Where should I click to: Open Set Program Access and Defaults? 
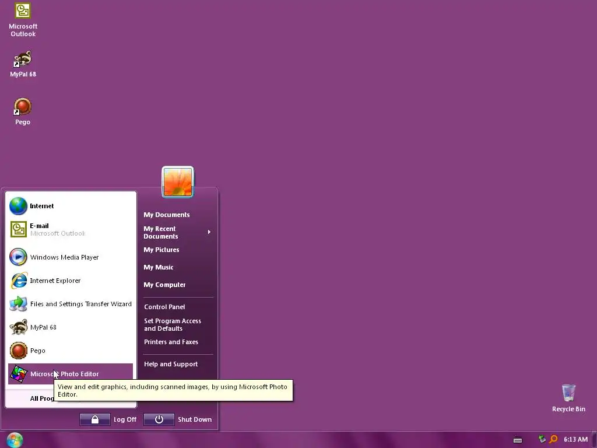click(173, 324)
